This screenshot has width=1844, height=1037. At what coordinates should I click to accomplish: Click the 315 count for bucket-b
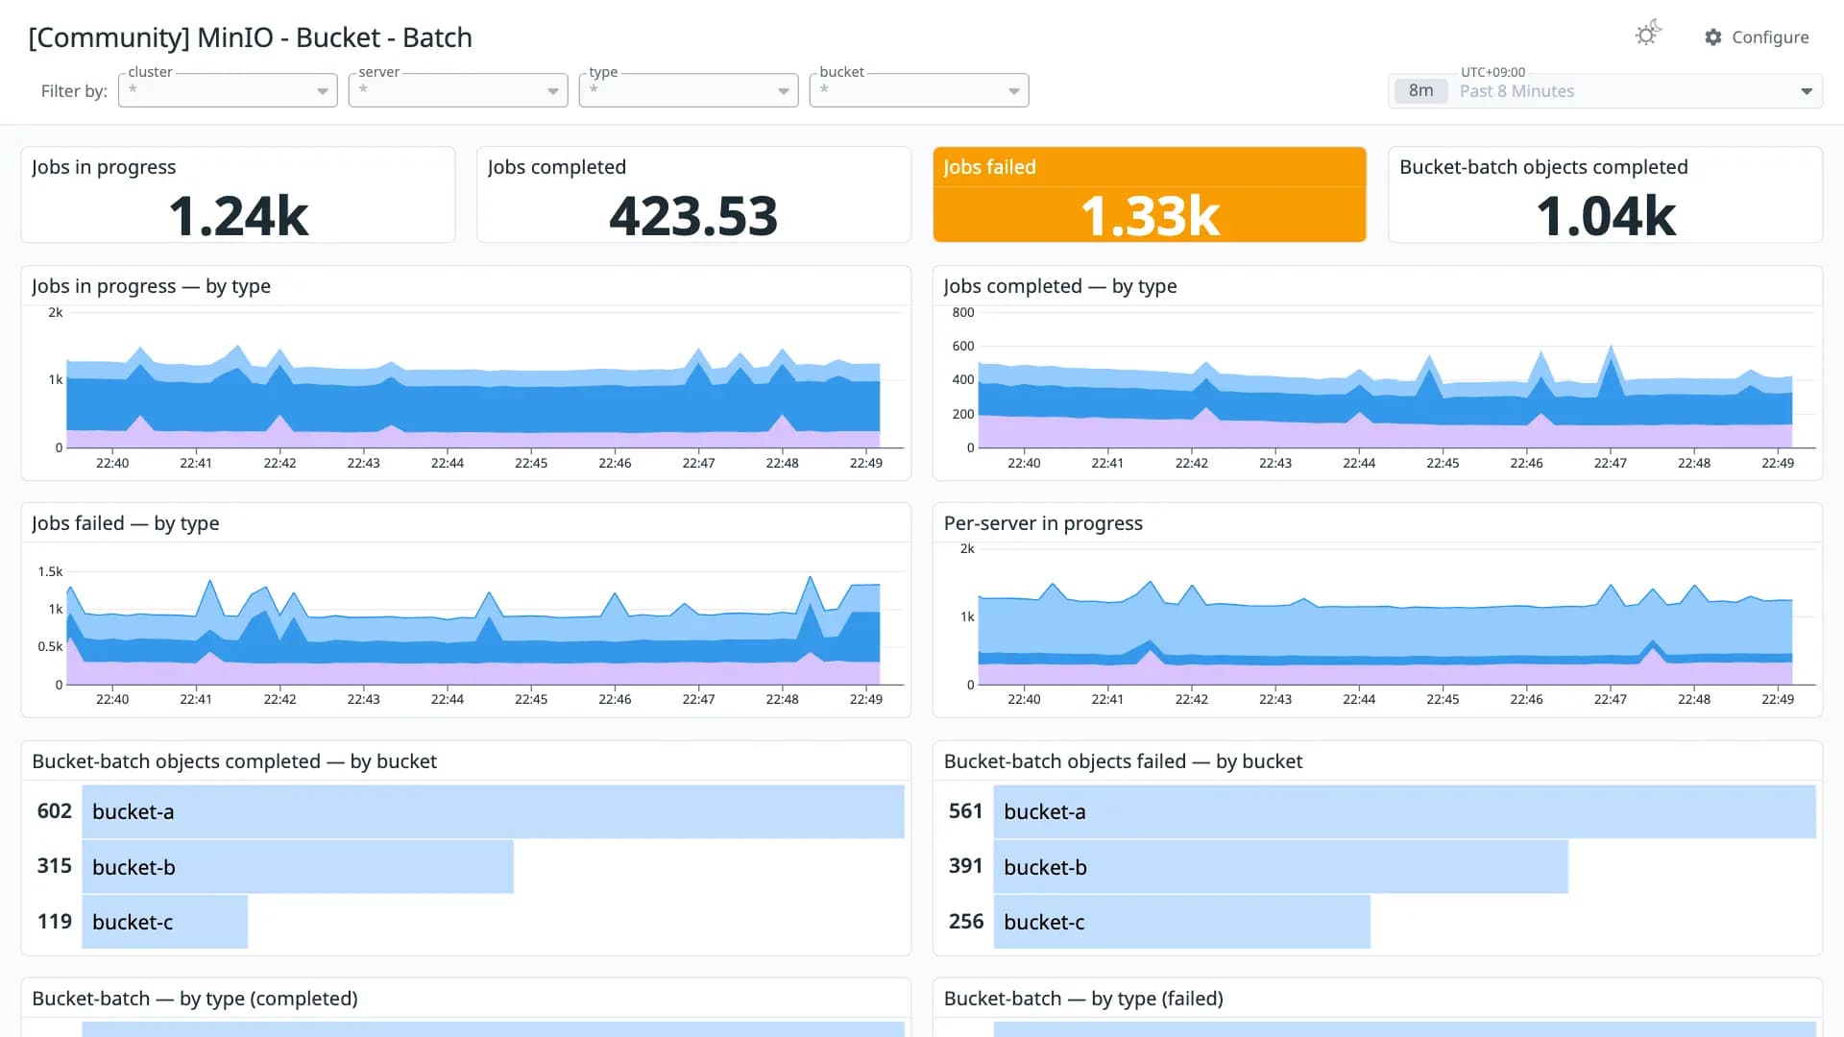pos(55,866)
